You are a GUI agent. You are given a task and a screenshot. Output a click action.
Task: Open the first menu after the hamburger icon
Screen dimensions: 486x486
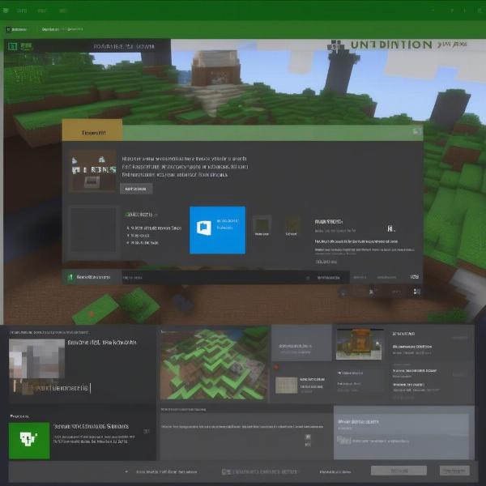pyautogui.click(x=22, y=11)
